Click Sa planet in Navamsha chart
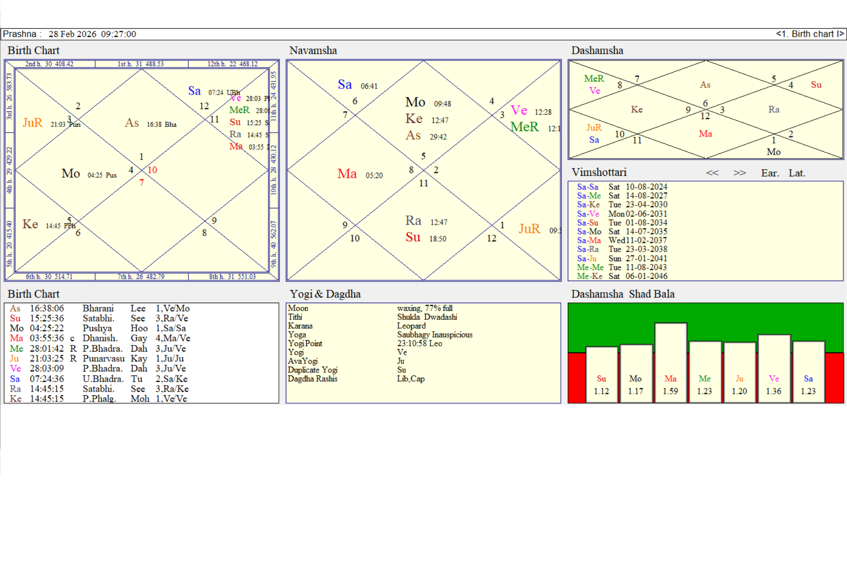Viewport: 847px width, 564px height. point(345,85)
